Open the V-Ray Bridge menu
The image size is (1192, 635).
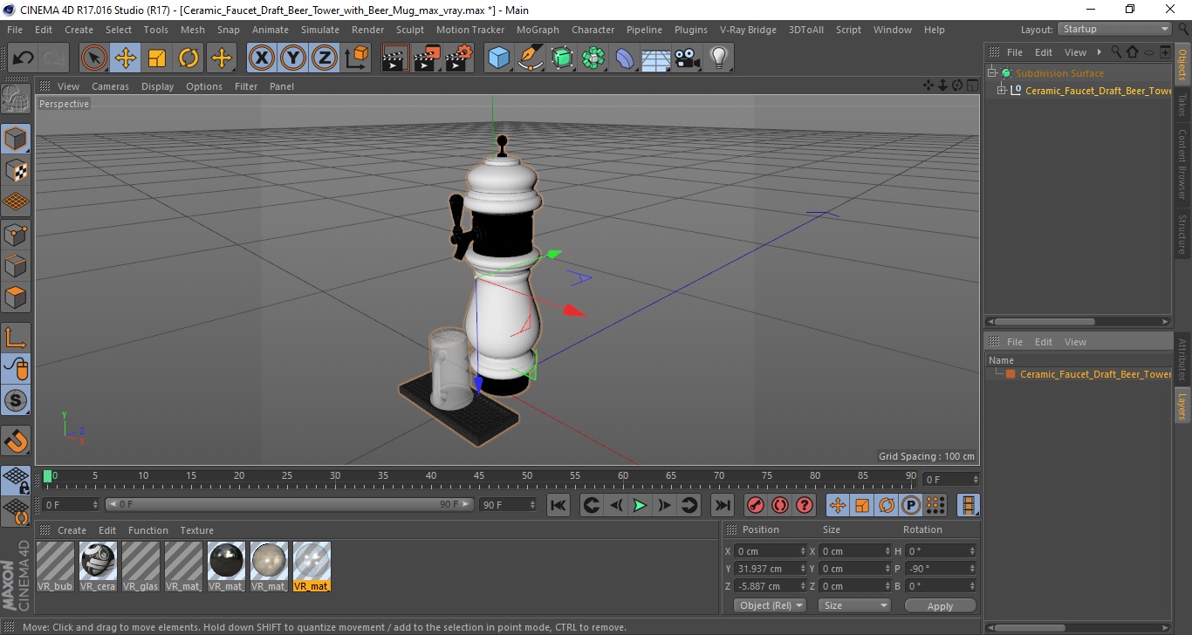tap(748, 30)
